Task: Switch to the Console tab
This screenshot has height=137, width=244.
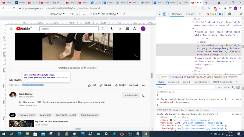Action: click(190, 14)
